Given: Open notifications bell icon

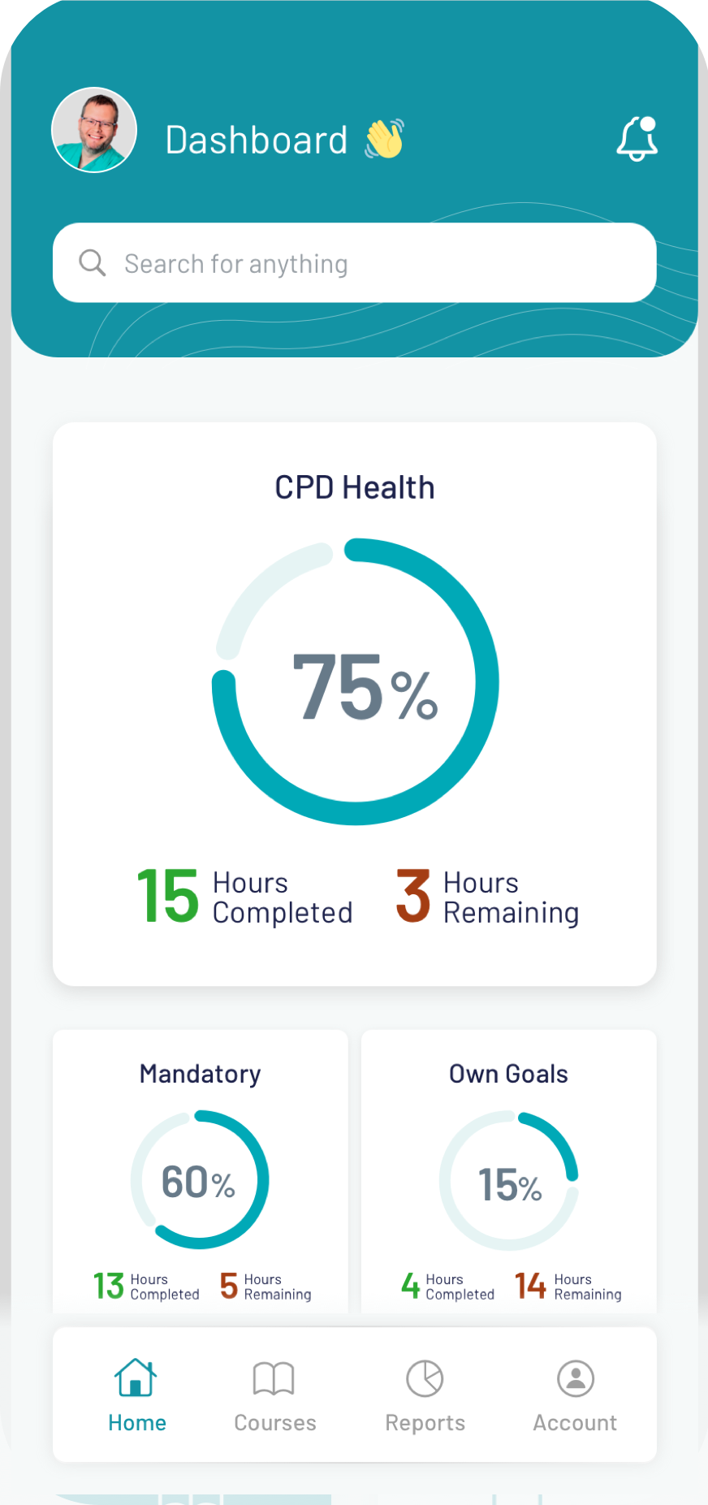Looking at the screenshot, I should [x=637, y=139].
